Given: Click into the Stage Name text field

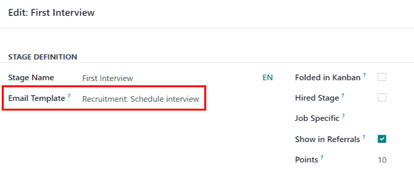Looking at the screenshot, I should coord(169,78).
